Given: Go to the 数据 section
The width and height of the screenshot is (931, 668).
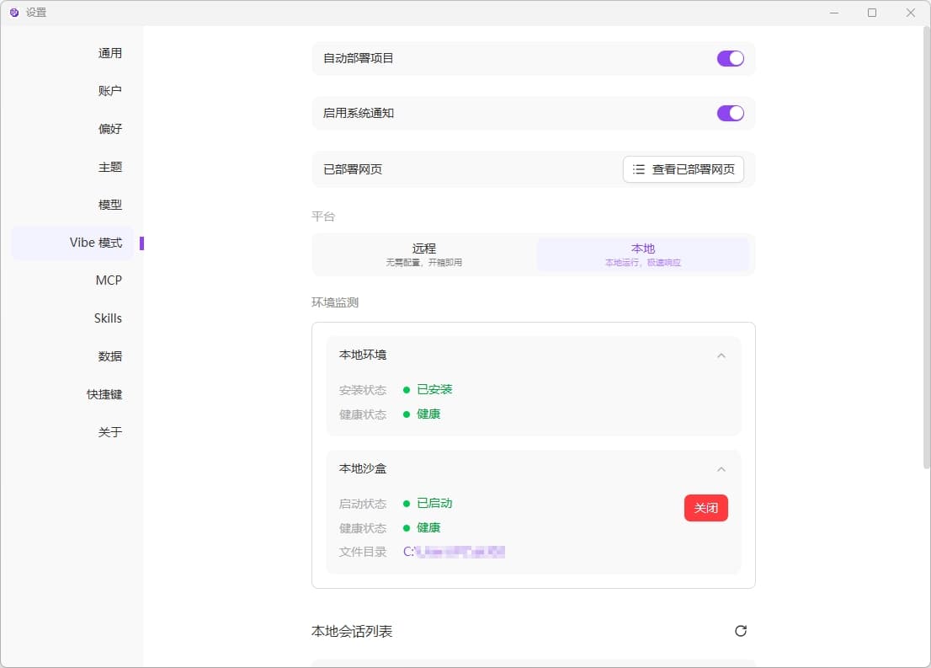Looking at the screenshot, I should pos(109,356).
